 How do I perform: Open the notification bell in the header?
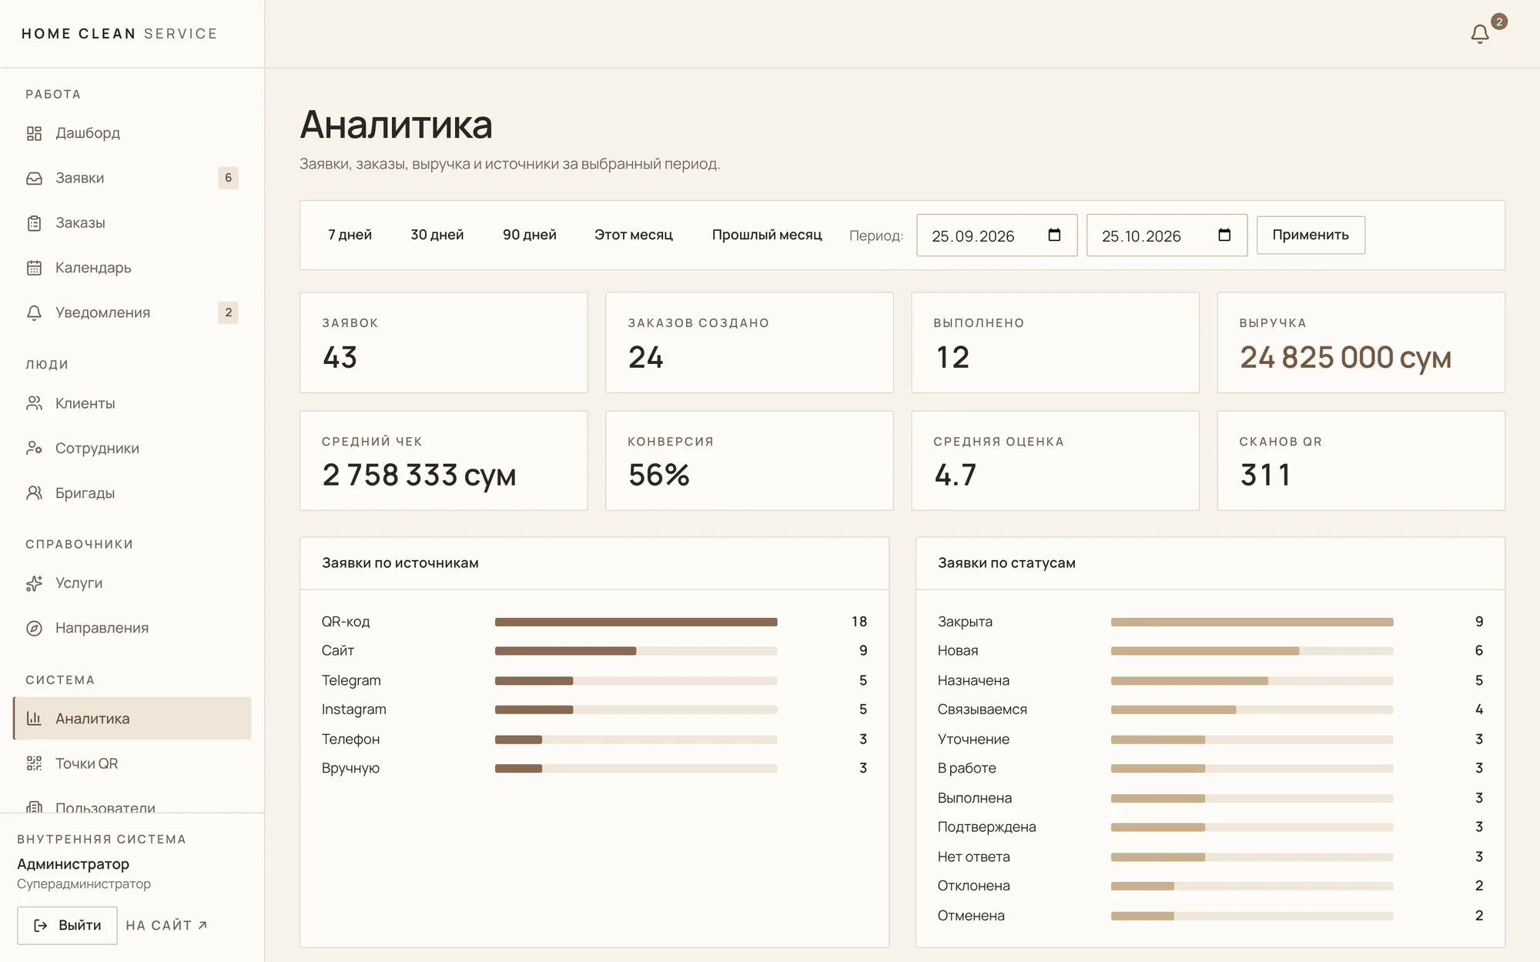[1479, 34]
